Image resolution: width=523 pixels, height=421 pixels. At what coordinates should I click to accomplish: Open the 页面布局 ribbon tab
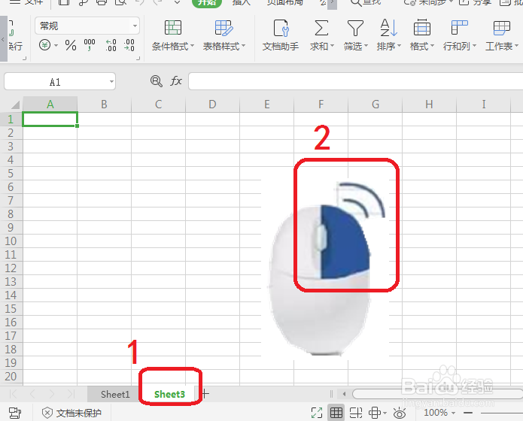[x=285, y=3]
